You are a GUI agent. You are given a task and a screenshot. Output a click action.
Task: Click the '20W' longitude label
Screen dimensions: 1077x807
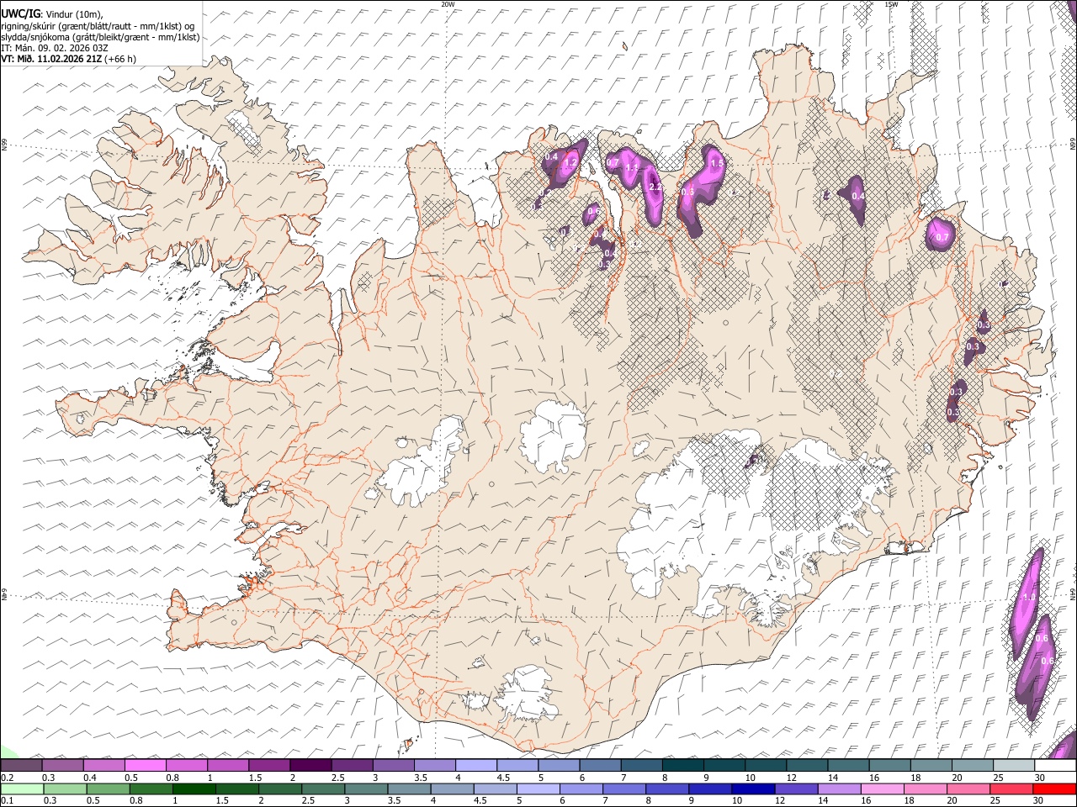[x=448, y=4]
